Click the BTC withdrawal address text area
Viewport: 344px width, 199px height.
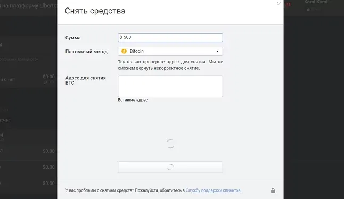(170, 86)
